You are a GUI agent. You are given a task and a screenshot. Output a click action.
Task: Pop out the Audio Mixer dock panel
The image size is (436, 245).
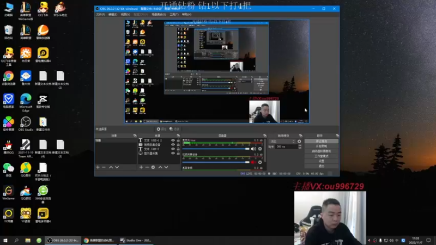[x=265, y=136]
